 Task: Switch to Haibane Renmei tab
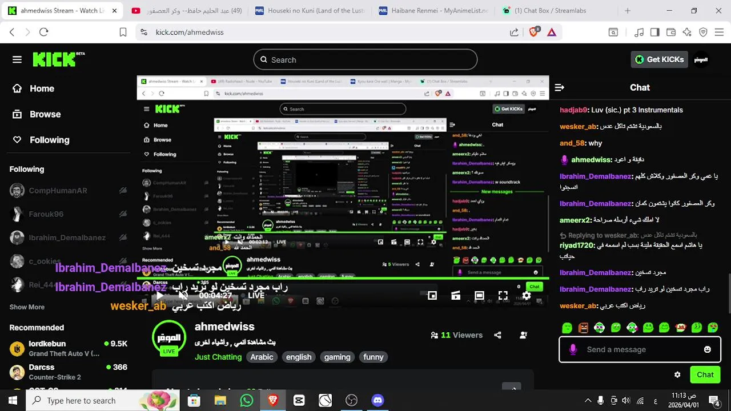433,11
